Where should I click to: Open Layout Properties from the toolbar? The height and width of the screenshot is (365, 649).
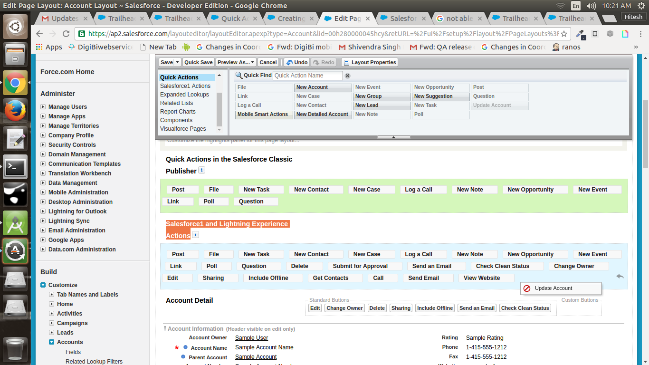click(x=369, y=62)
